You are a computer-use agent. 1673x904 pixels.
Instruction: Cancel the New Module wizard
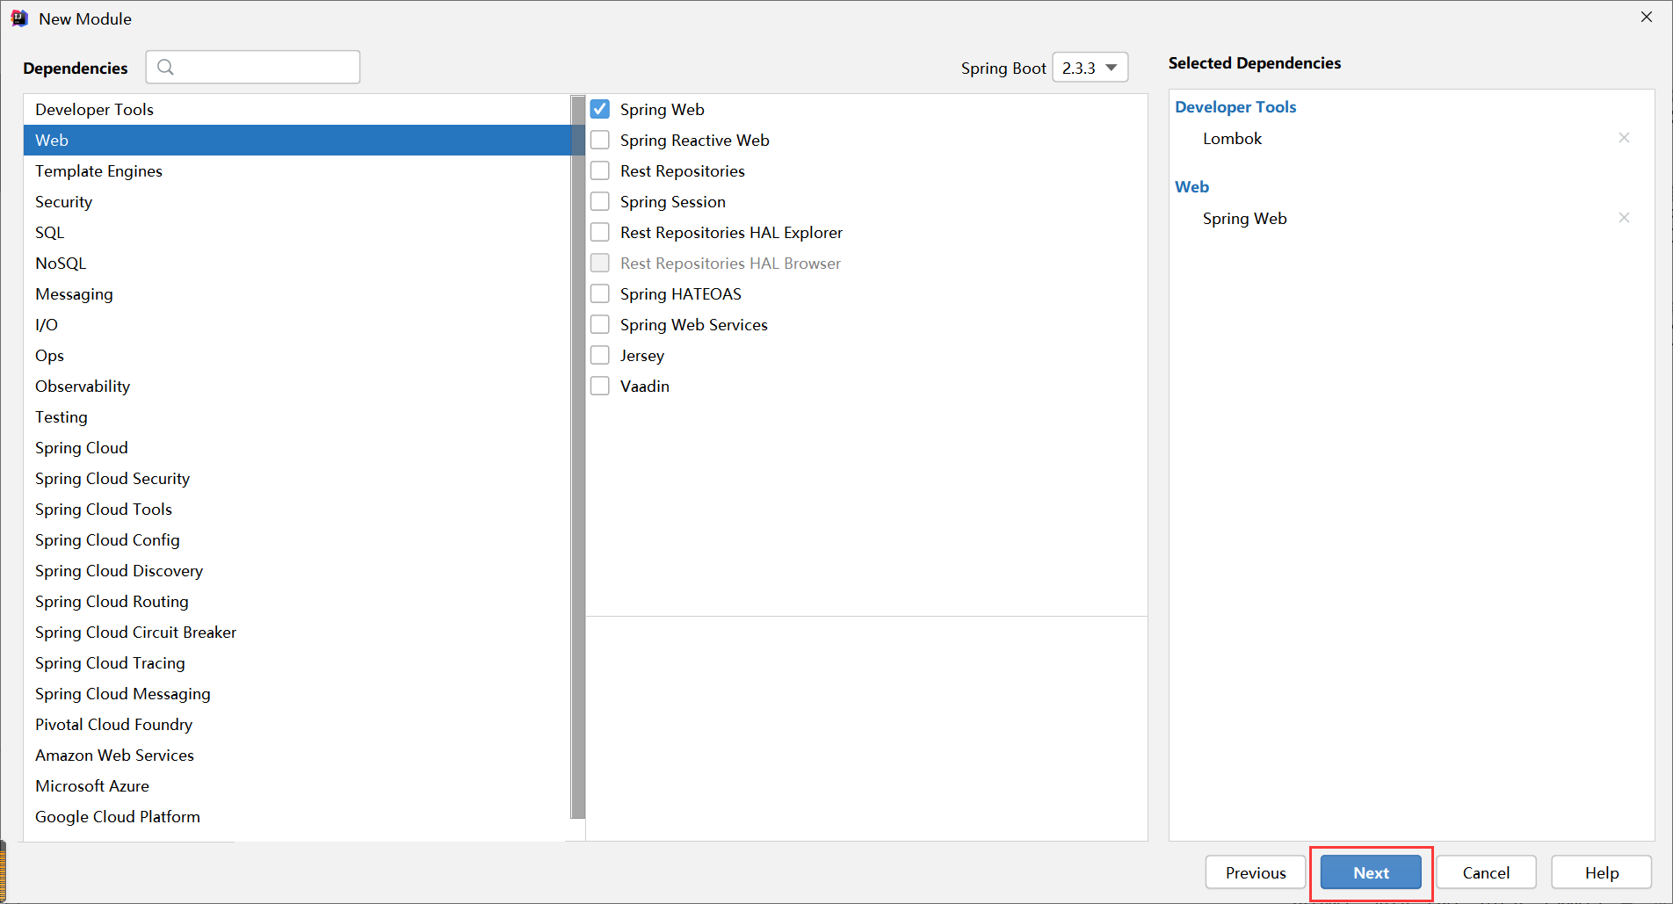pos(1486,872)
